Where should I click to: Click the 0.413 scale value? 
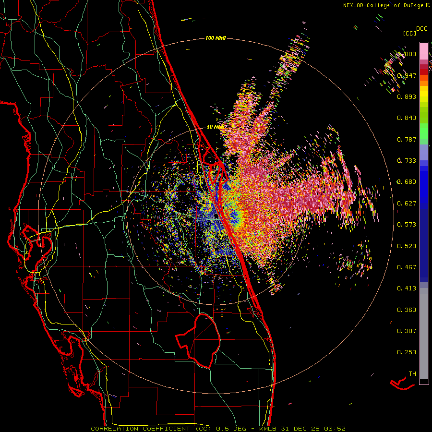click(407, 288)
